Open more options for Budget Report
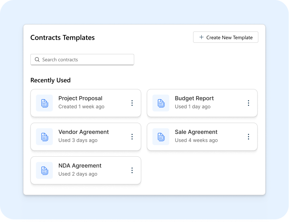 pyautogui.click(x=248, y=103)
